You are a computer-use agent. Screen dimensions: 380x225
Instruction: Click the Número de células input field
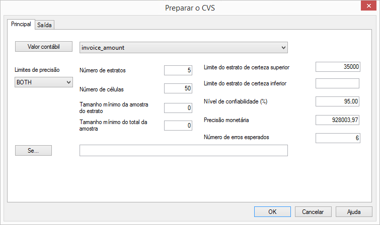pyautogui.click(x=178, y=89)
